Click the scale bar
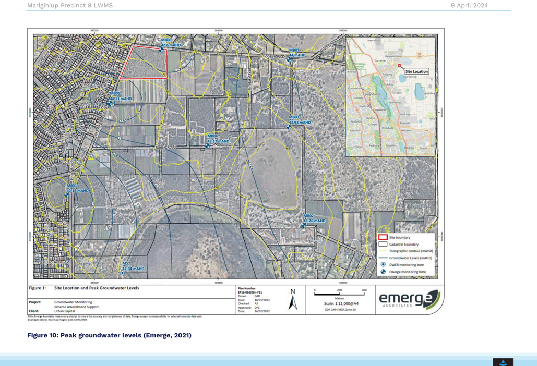This screenshot has height=366, width=537. (x=339, y=294)
